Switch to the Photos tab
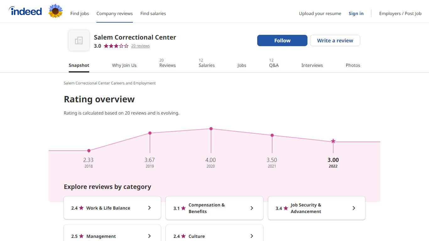The image size is (429, 241). [x=353, y=65]
